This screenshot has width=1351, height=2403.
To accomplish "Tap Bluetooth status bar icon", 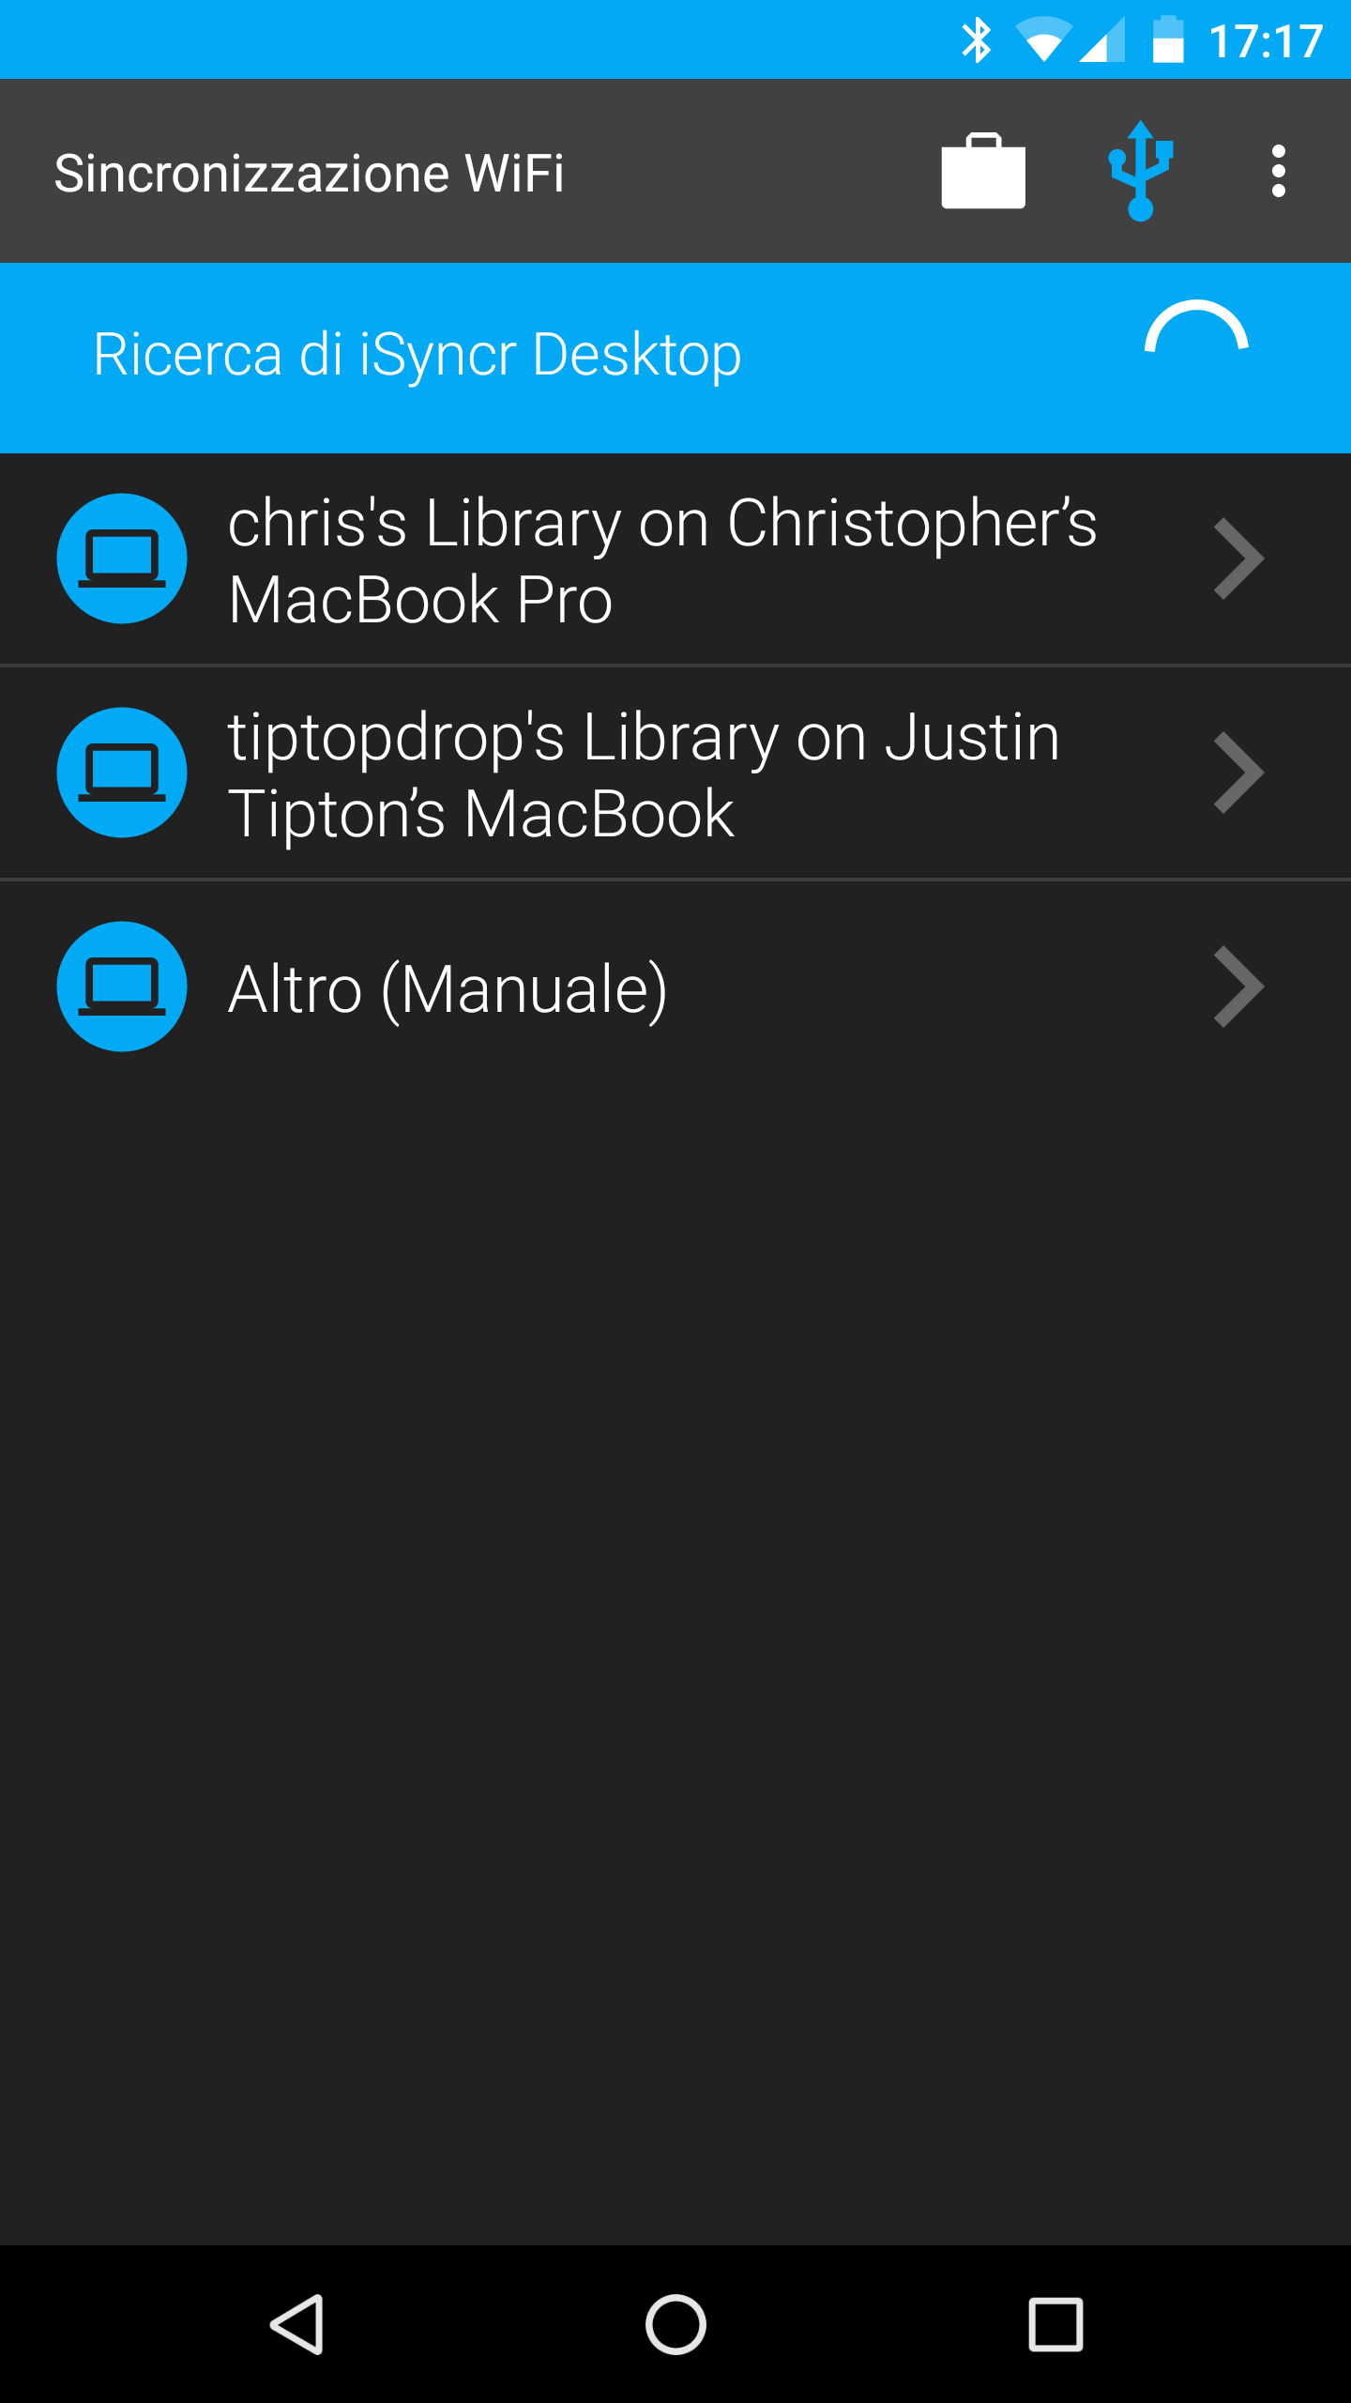I will [x=977, y=40].
